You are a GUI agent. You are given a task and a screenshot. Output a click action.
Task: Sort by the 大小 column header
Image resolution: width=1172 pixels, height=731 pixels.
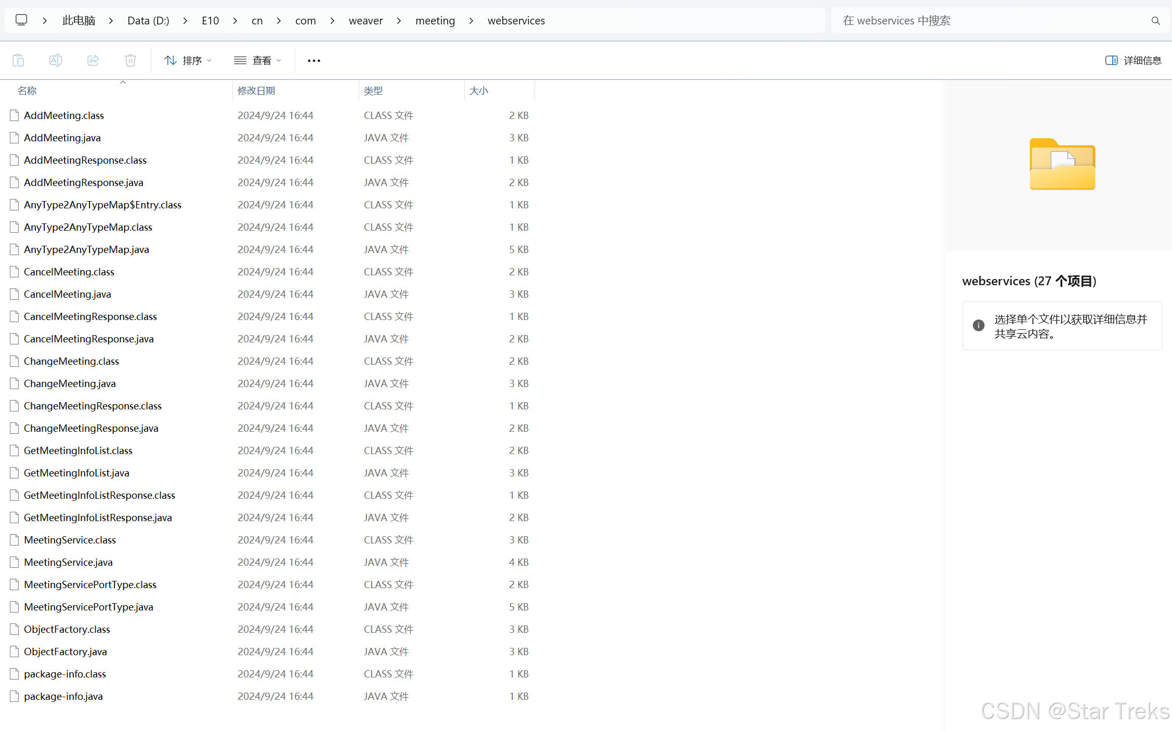click(x=478, y=91)
